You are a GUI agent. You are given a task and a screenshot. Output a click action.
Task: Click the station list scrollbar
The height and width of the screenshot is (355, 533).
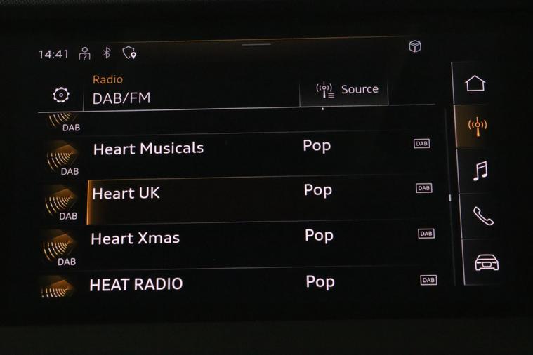click(x=449, y=197)
